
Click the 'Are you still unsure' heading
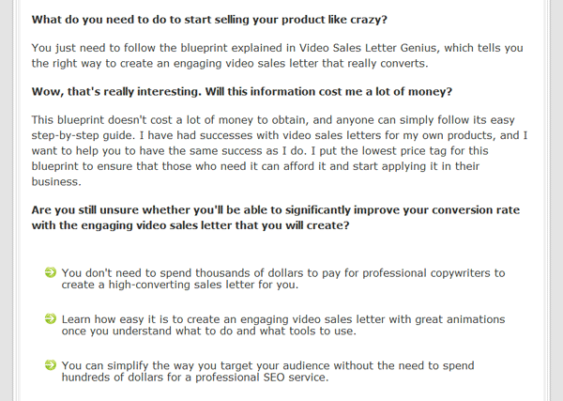pyautogui.click(x=275, y=218)
